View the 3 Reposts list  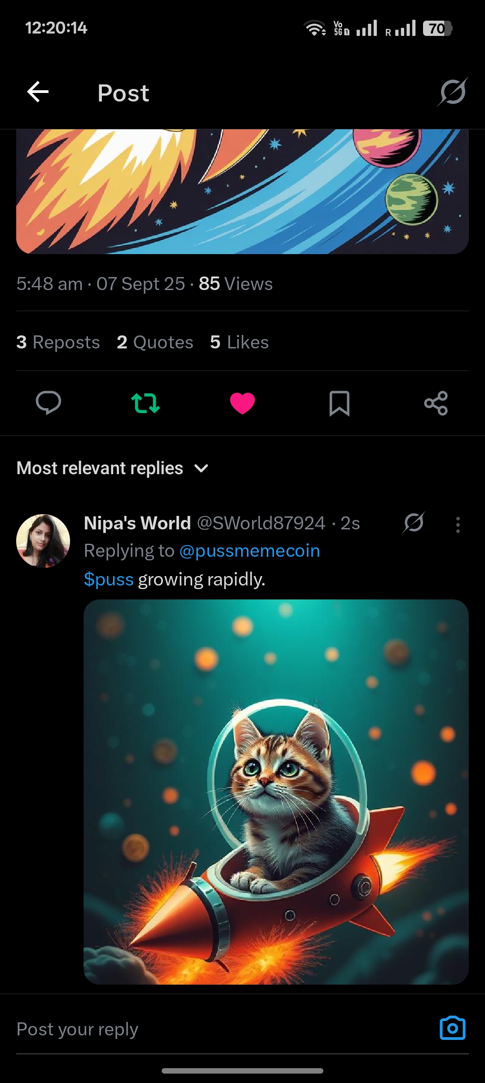point(58,342)
